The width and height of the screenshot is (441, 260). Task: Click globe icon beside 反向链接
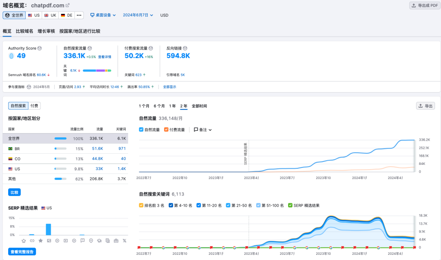click(x=185, y=48)
